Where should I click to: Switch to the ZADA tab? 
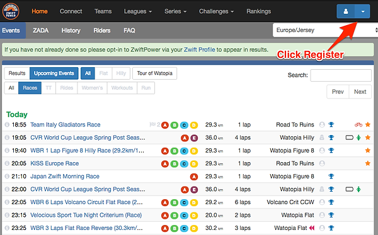41,31
